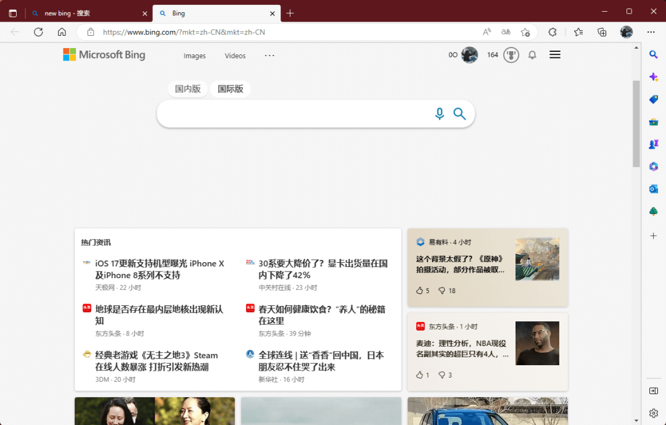Viewport: 666px width, 425px height.
Task: Switch to the 国内版 search mode
Action: click(187, 88)
